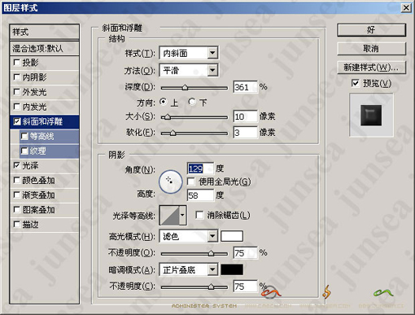Click the 好 OK button

pos(371,30)
